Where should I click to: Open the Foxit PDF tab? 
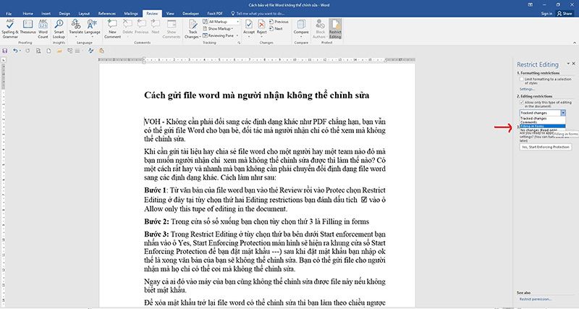pos(215,13)
